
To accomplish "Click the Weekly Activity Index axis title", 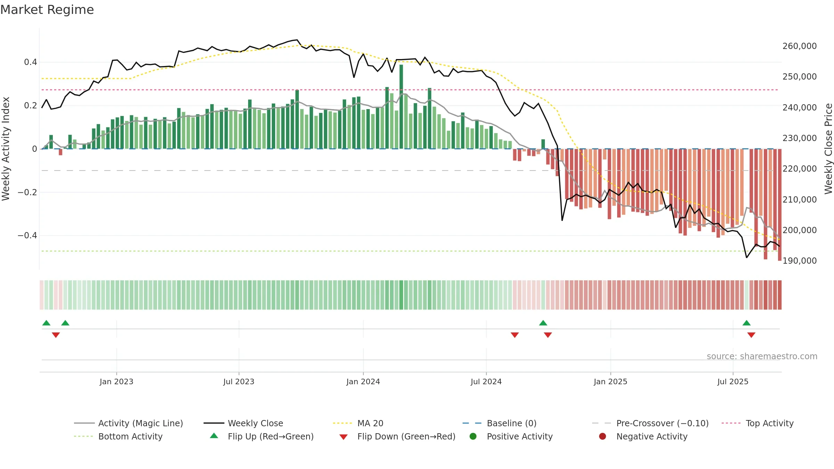I will (x=6, y=149).
